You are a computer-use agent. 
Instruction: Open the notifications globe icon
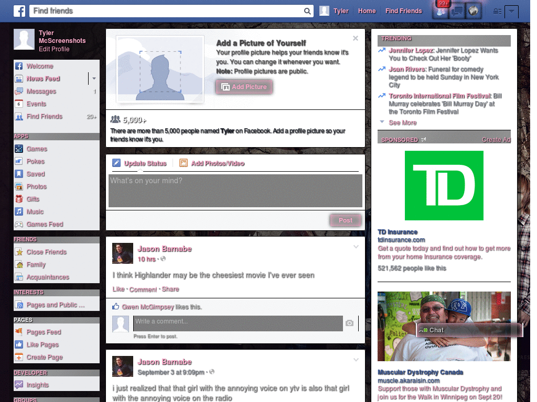(474, 11)
